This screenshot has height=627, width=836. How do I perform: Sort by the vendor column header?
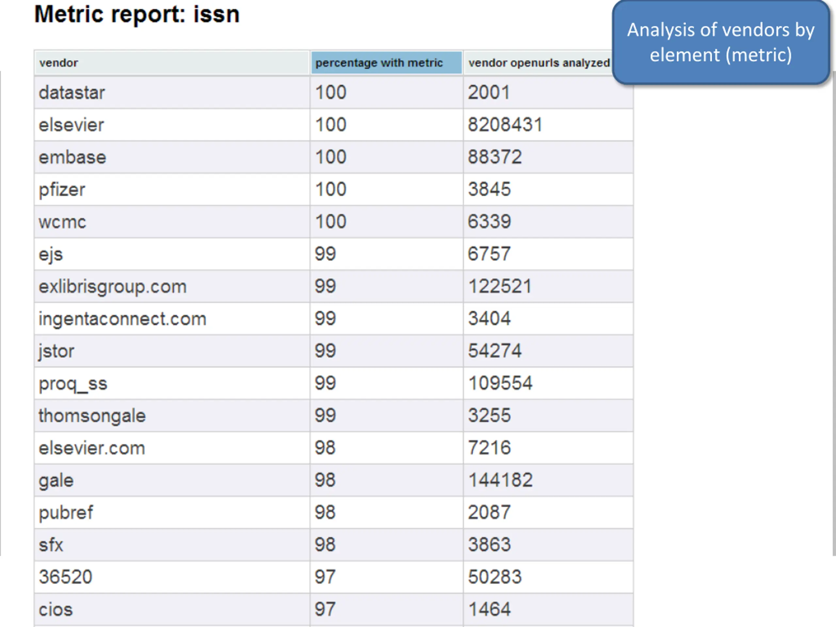(x=172, y=63)
